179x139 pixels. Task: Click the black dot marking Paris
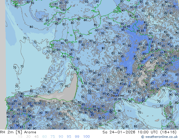(x=107, y=40)
